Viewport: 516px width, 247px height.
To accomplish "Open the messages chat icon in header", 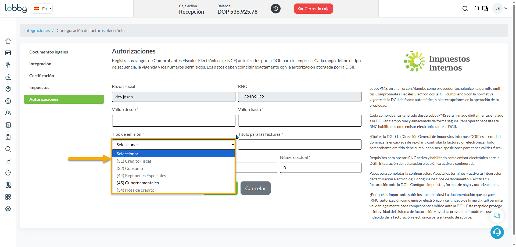I will click(x=485, y=9).
